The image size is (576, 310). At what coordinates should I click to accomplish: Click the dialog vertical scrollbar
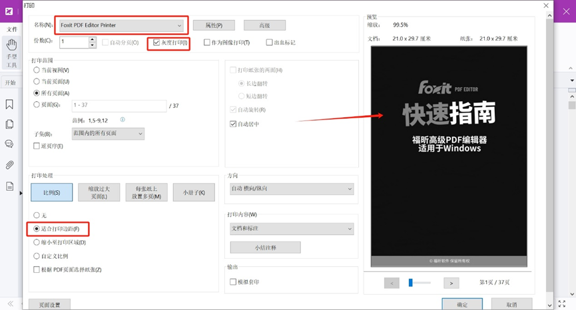pos(549,154)
